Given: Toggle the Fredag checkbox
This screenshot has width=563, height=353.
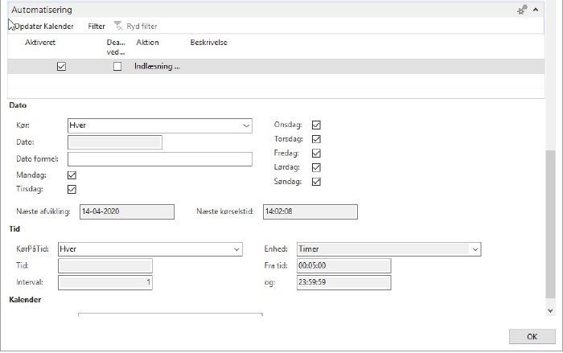Looking at the screenshot, I should 316,153.
